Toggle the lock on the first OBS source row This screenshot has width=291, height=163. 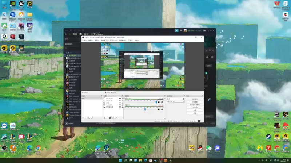pos(123,99)
